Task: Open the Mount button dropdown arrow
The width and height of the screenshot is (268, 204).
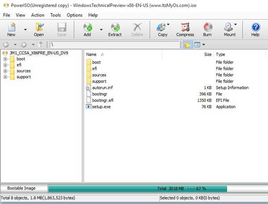Action: pyautogui.click(x=235, y=25)
